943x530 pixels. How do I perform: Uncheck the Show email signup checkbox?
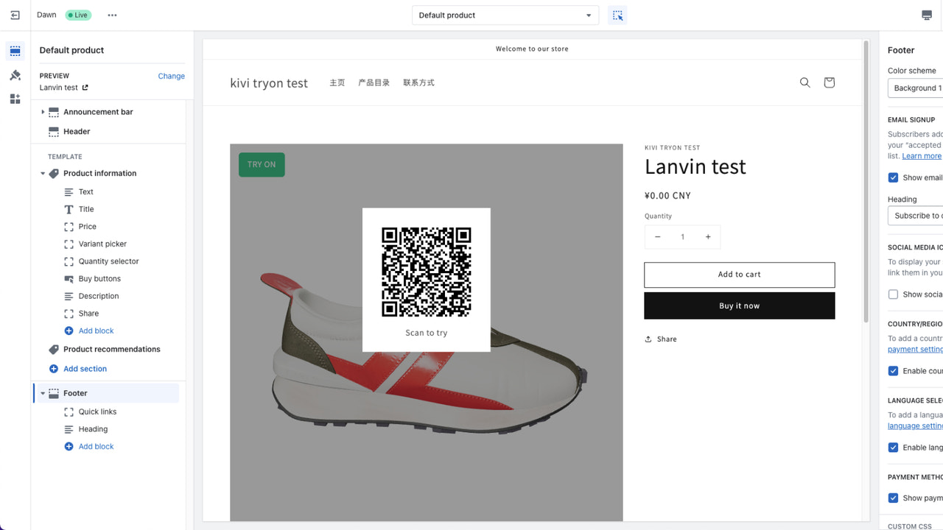click(893, 177)
